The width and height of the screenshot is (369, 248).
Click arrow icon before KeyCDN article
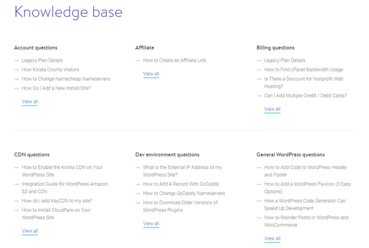tap(16, 201)
